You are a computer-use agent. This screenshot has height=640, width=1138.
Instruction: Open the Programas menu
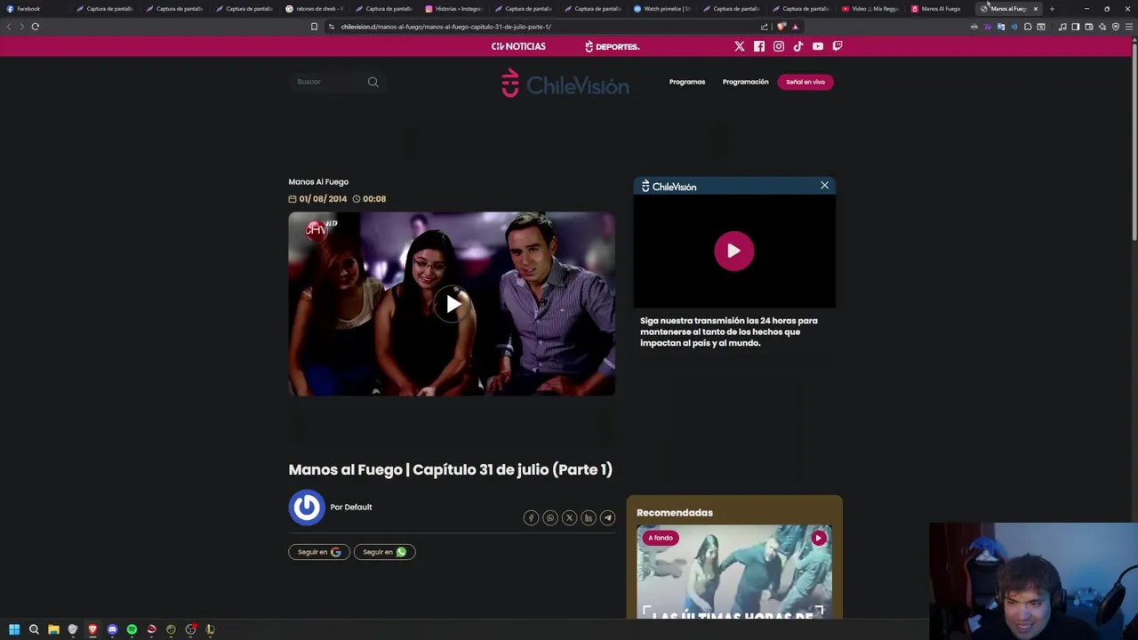pyautogui.click(x=687, y=82)
